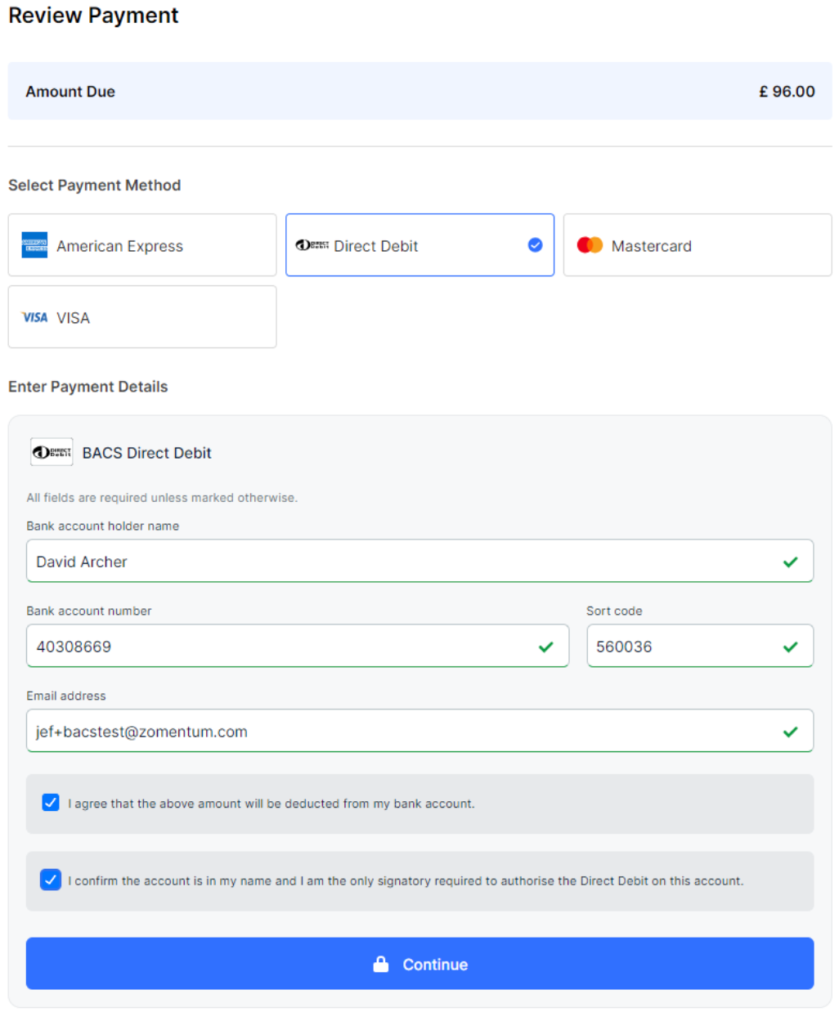Screen dimensions: 839x1012
Task: Click the Mastercard logo icon
Action: [590, 245]
